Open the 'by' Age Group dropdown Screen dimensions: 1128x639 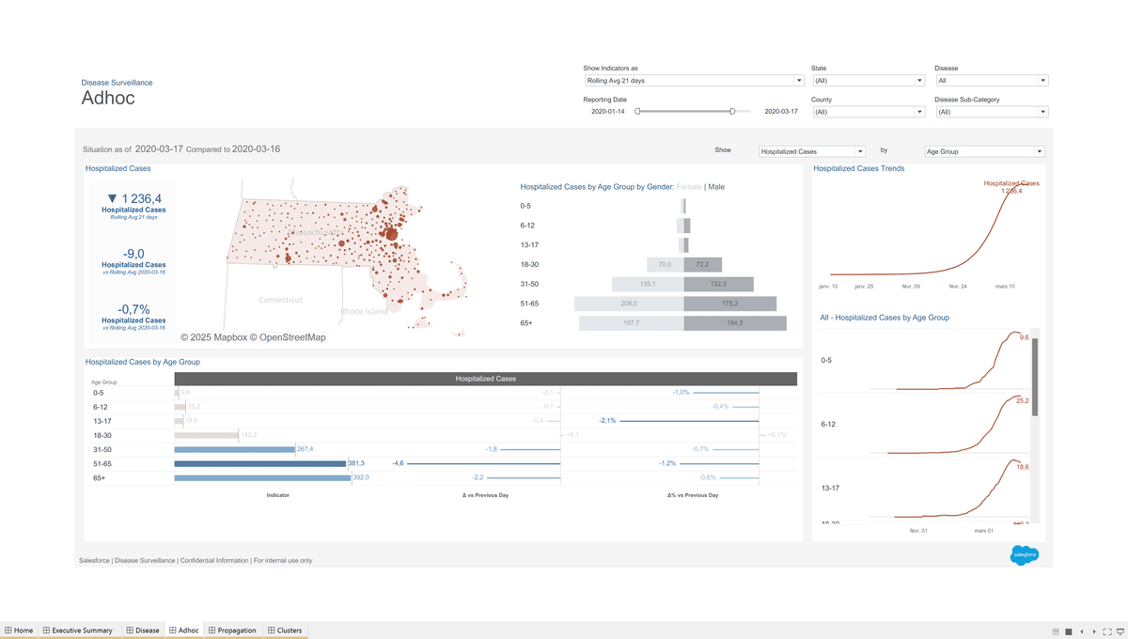[983, 151]
